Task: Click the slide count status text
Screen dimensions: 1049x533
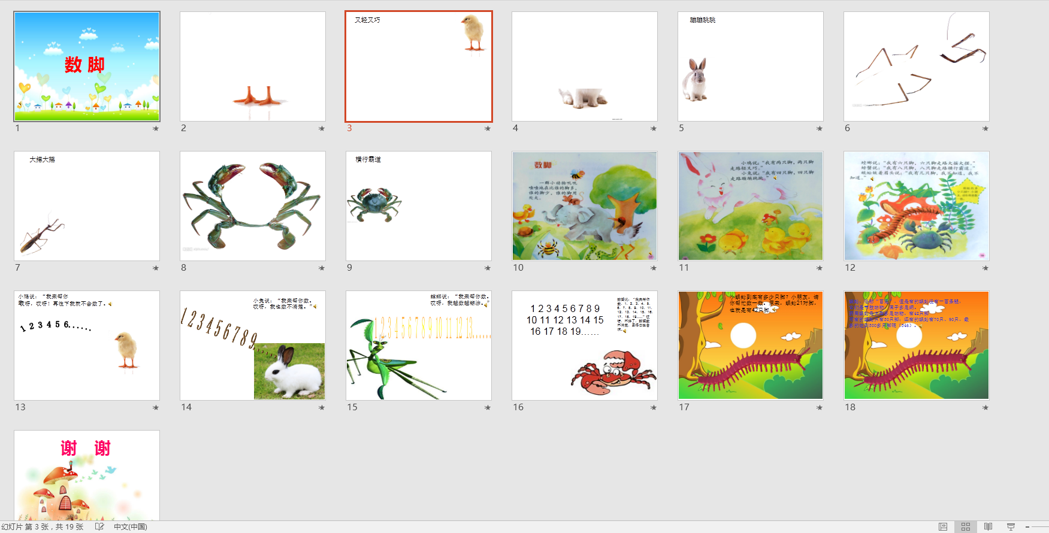Action: tap(43, 527)
